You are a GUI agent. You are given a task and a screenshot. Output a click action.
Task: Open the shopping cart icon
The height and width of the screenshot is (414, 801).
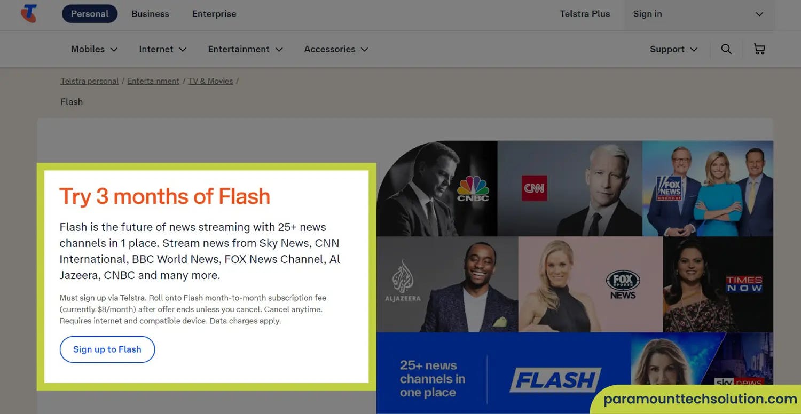[x=759, y=49]
